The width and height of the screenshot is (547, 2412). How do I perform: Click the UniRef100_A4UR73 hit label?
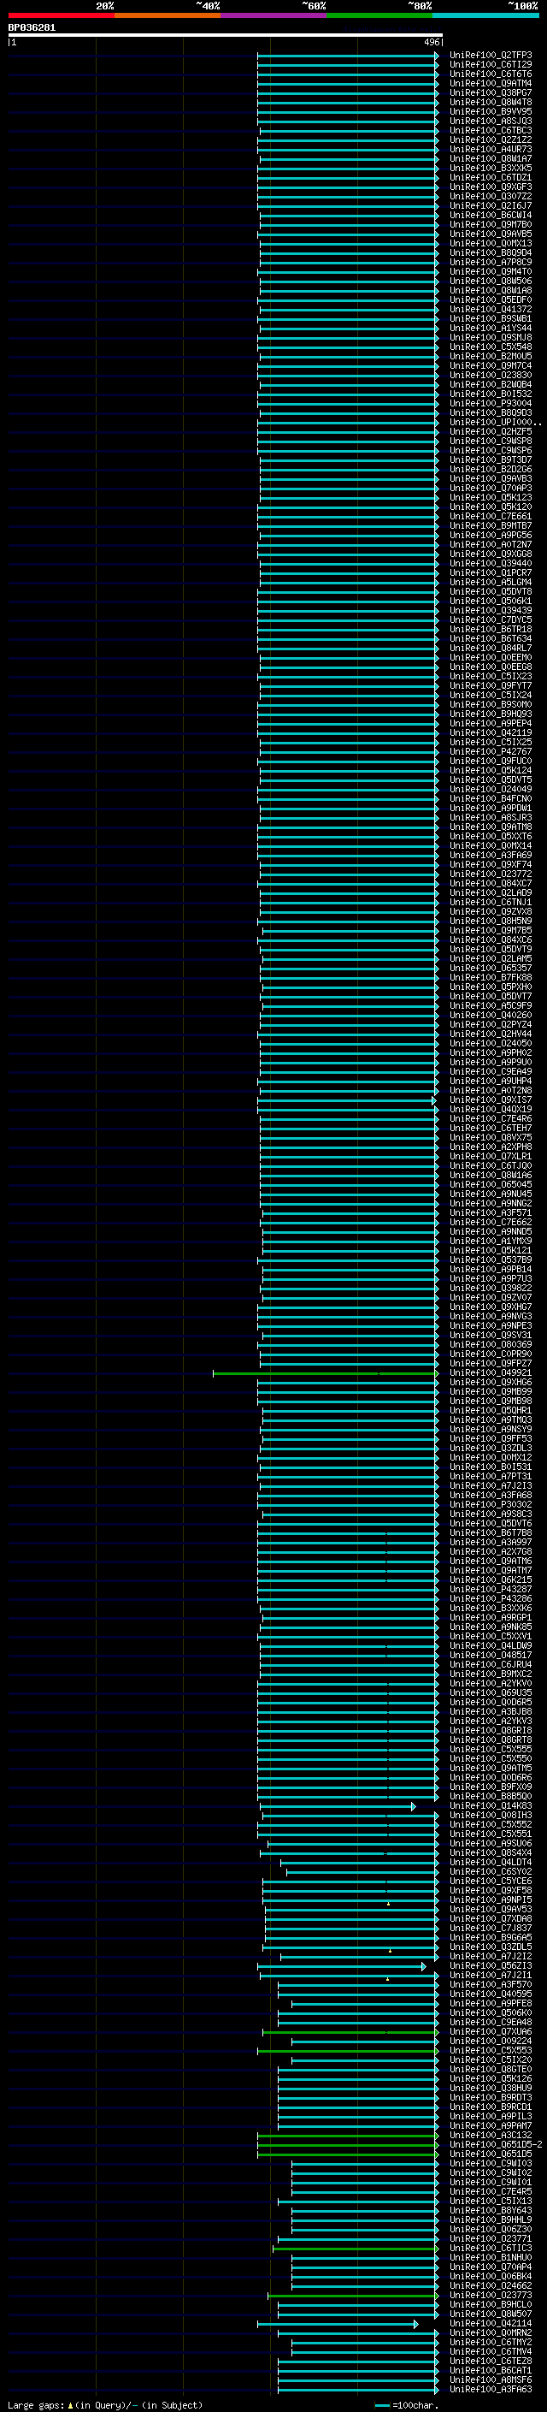[x=490, y=149]
